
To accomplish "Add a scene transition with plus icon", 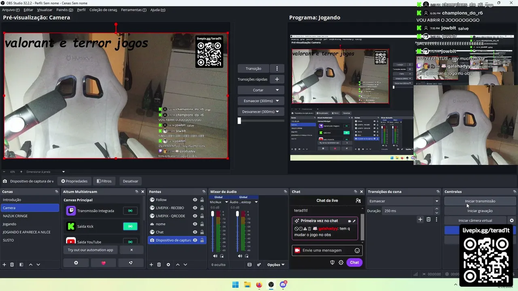I will tap(420, 219).
